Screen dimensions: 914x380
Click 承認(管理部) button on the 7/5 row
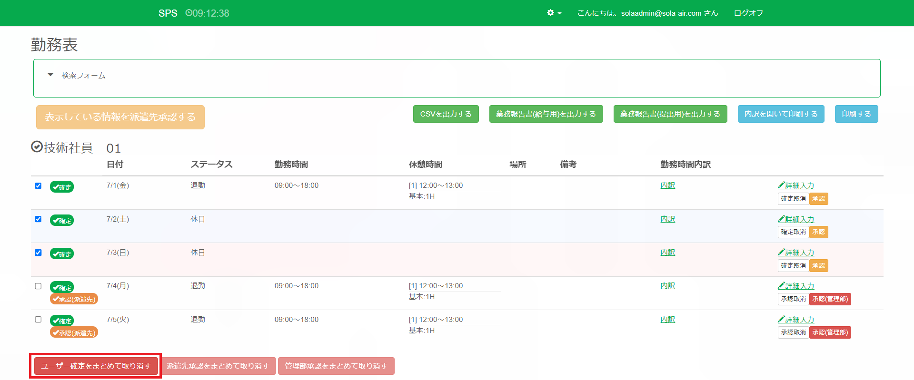(x=830, y=332)
